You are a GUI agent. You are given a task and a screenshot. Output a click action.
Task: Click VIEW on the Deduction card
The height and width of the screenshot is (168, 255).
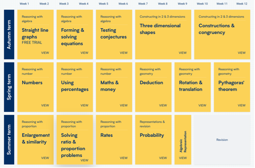tap(163, 105)
